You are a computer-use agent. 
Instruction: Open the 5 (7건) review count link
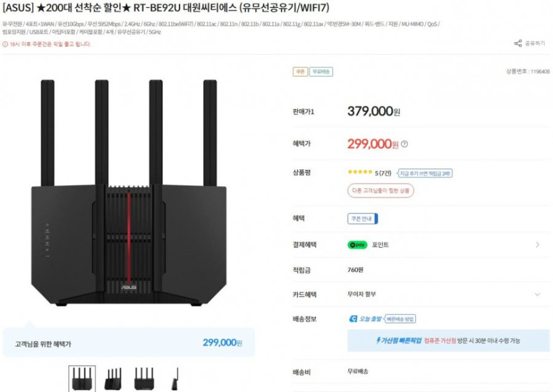coord(383,173)
